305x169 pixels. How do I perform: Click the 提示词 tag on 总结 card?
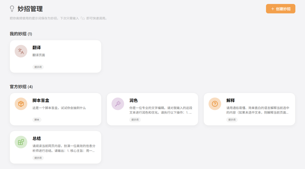tap(38, 158)
